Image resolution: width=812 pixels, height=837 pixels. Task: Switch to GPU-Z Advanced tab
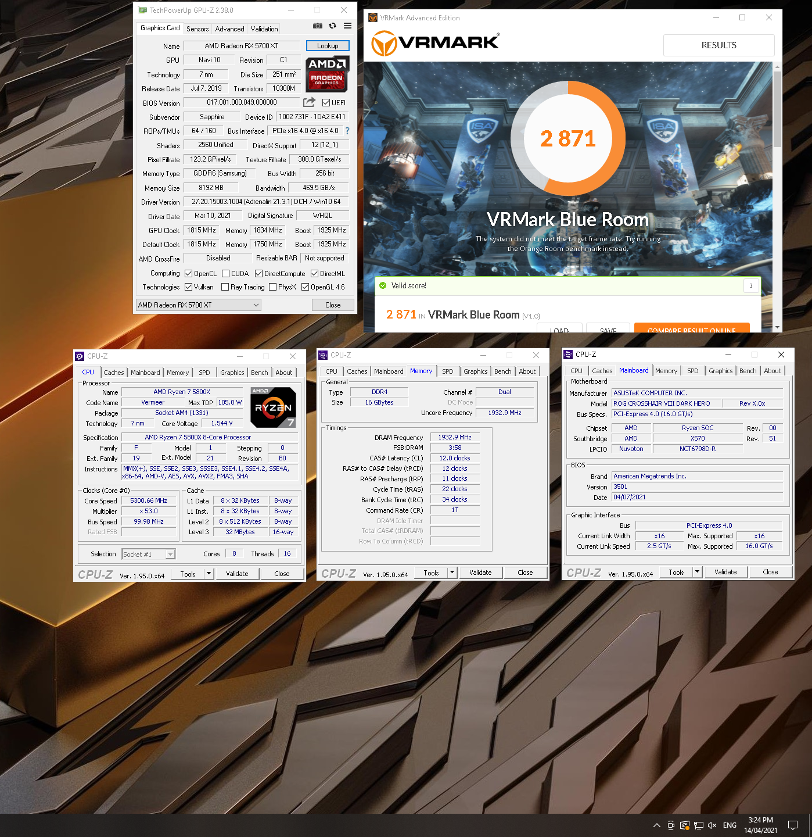tap(229, 28)
